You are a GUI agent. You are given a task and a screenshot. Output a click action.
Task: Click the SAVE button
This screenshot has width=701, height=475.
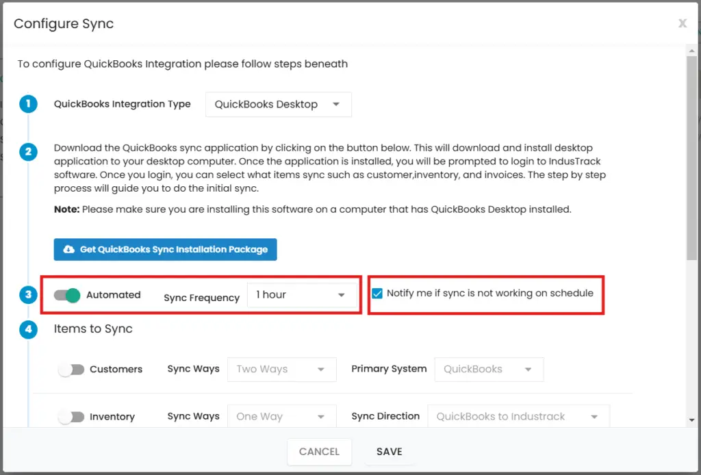pos(390,452)
